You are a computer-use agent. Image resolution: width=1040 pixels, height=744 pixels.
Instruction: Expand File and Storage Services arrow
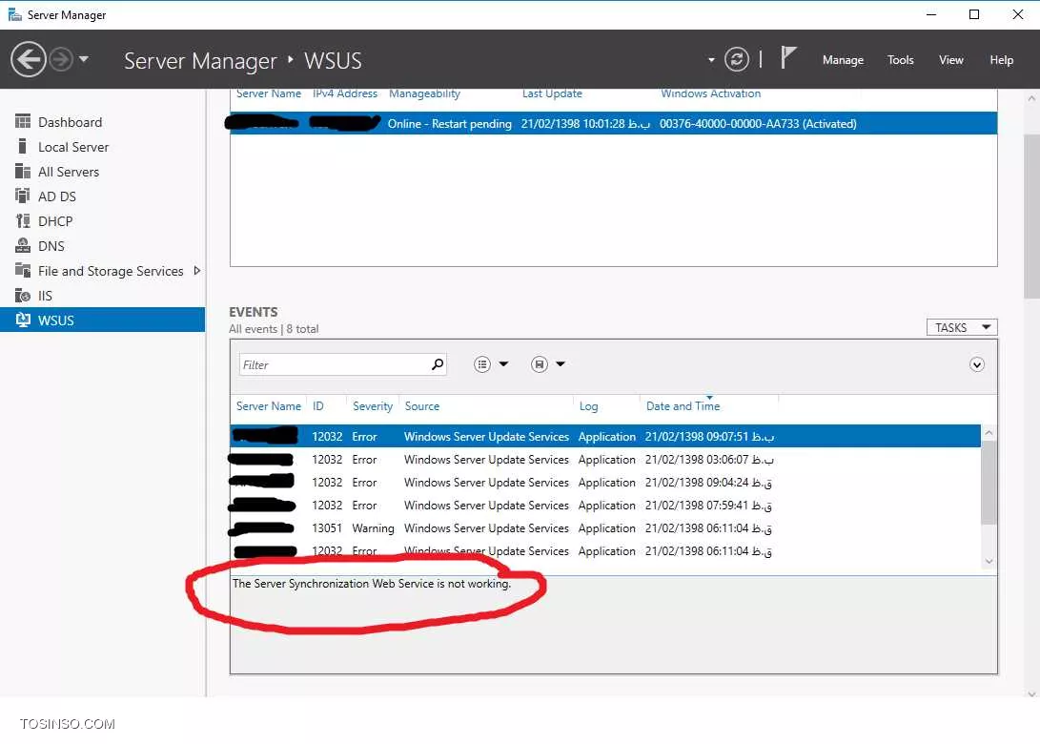pyautogui.click(x=197, y=271)
